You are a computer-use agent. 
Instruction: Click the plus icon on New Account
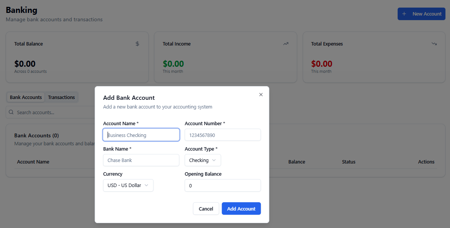(404, 14)
